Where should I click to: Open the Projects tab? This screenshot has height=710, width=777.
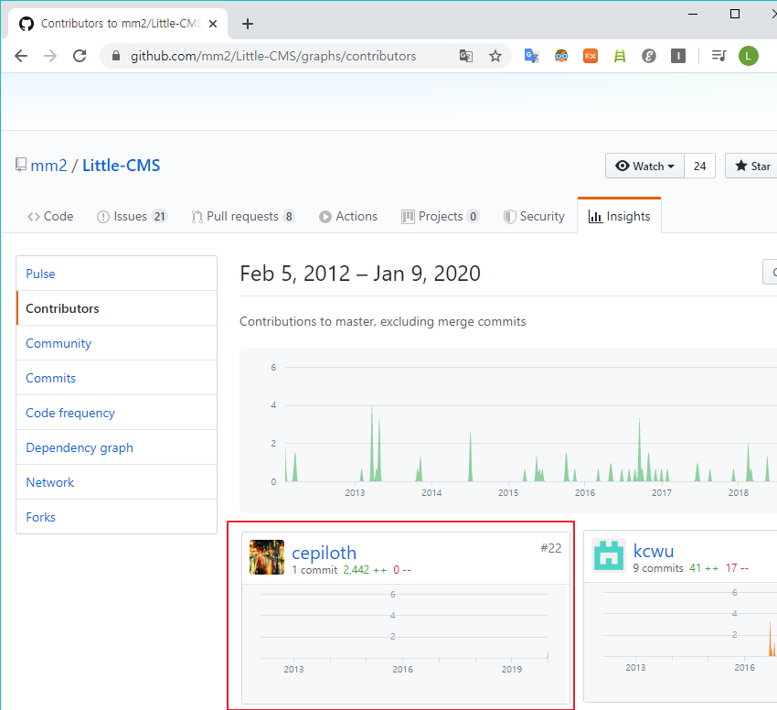click(440, 216)
